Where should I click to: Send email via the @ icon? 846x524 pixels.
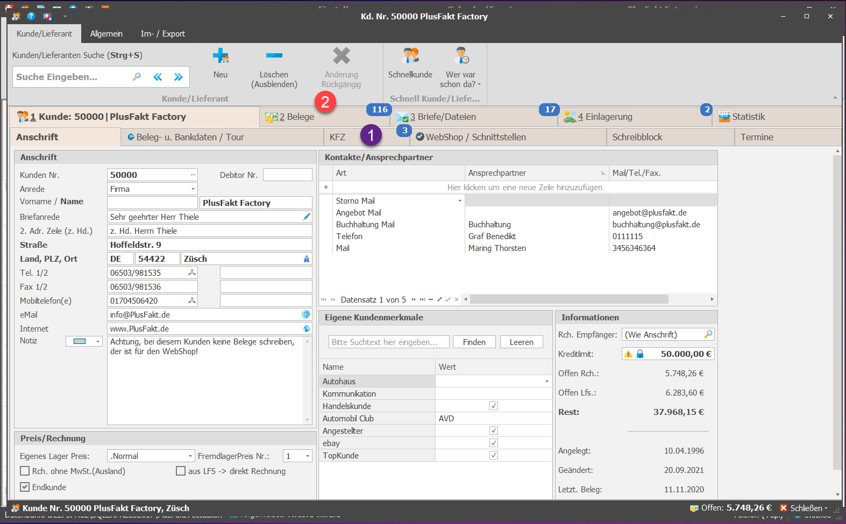[x=306, y=314]
